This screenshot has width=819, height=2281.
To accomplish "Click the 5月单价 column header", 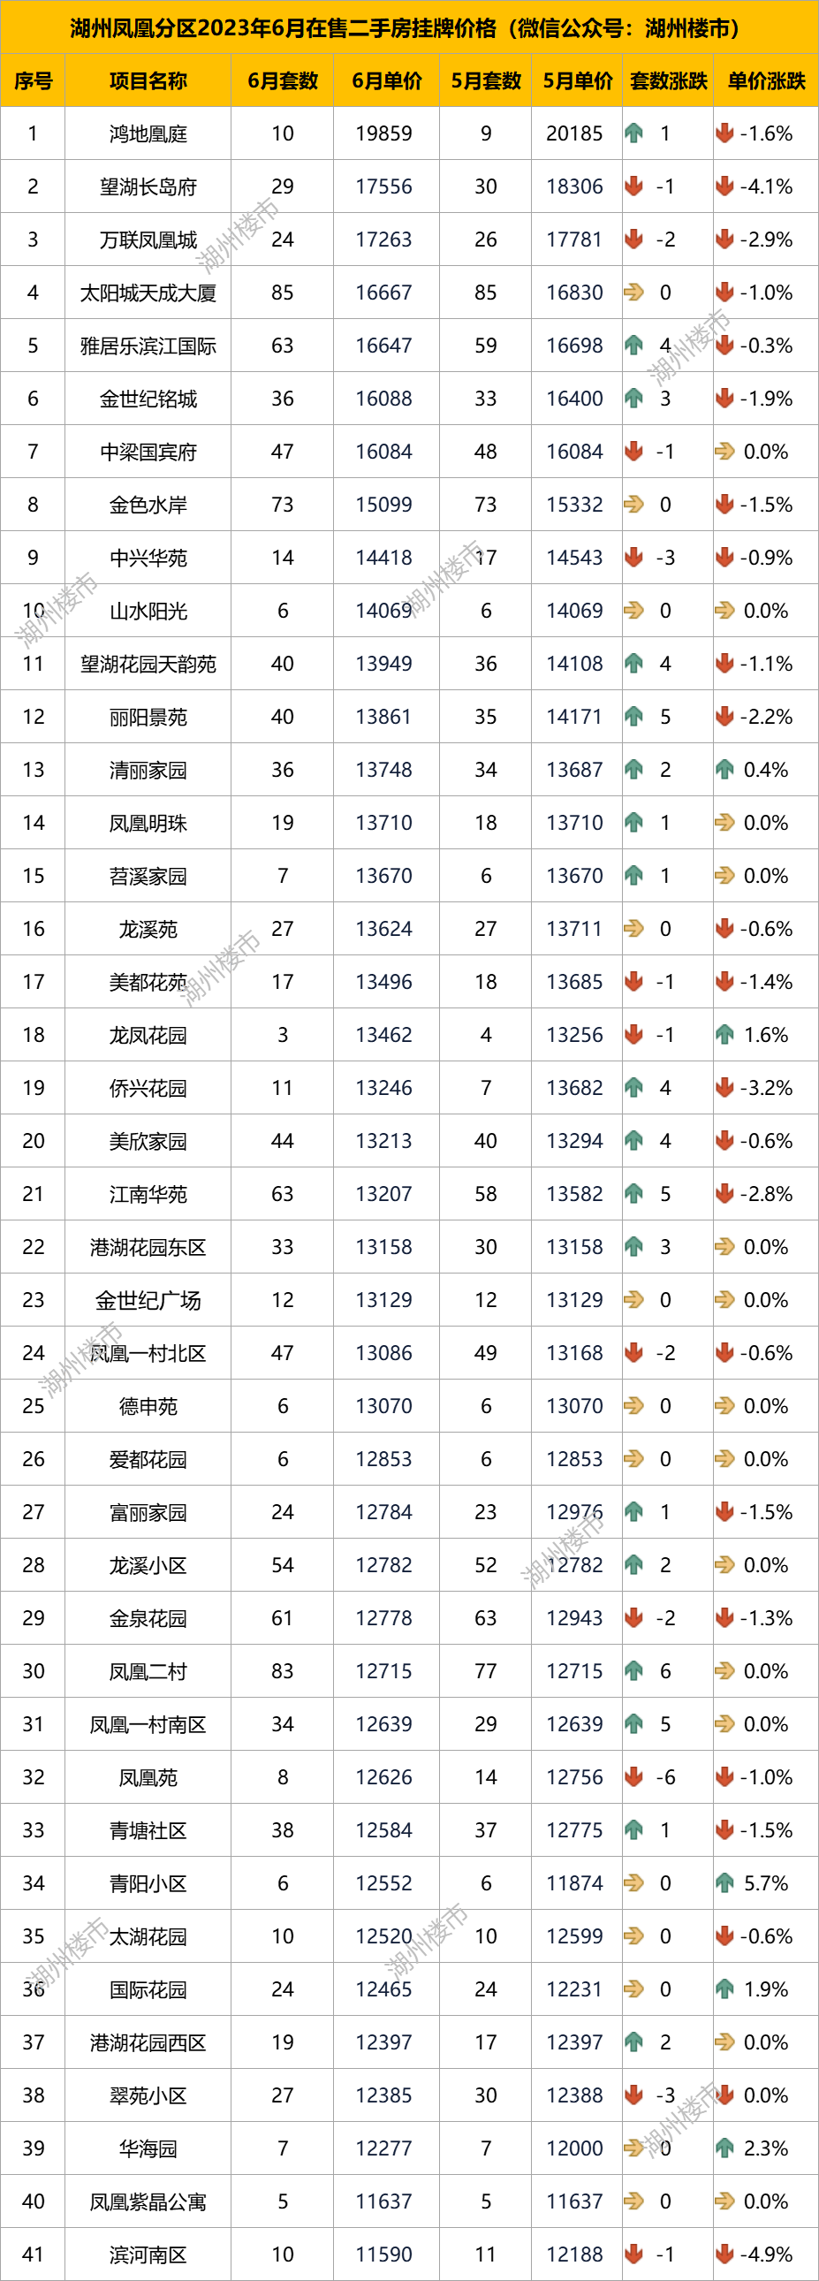I will pos(577,81).
